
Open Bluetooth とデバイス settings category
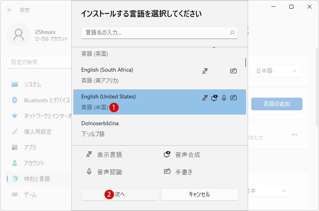click(39, 100)
